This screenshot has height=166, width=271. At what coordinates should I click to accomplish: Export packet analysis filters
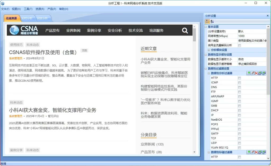(x=264, y=73)
